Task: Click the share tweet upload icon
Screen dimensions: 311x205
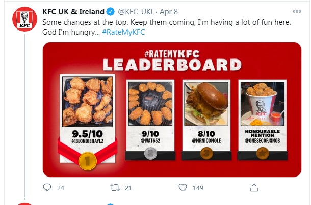Action: [x=253, y=188]
